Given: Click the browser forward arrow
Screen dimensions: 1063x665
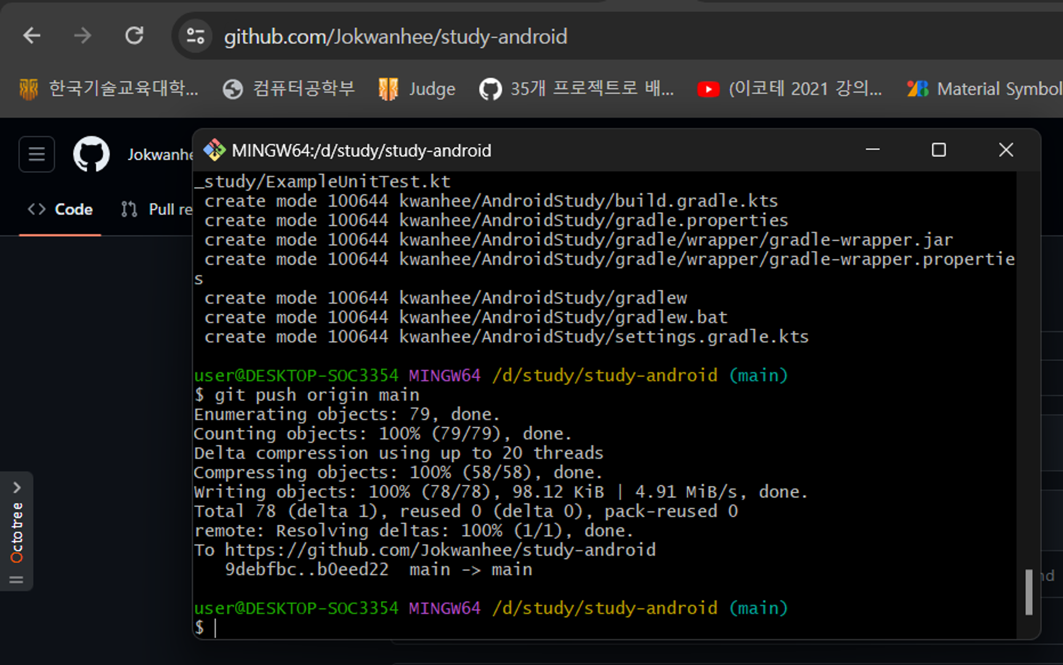Looking at the screenshot, I should tap(82, 36).
